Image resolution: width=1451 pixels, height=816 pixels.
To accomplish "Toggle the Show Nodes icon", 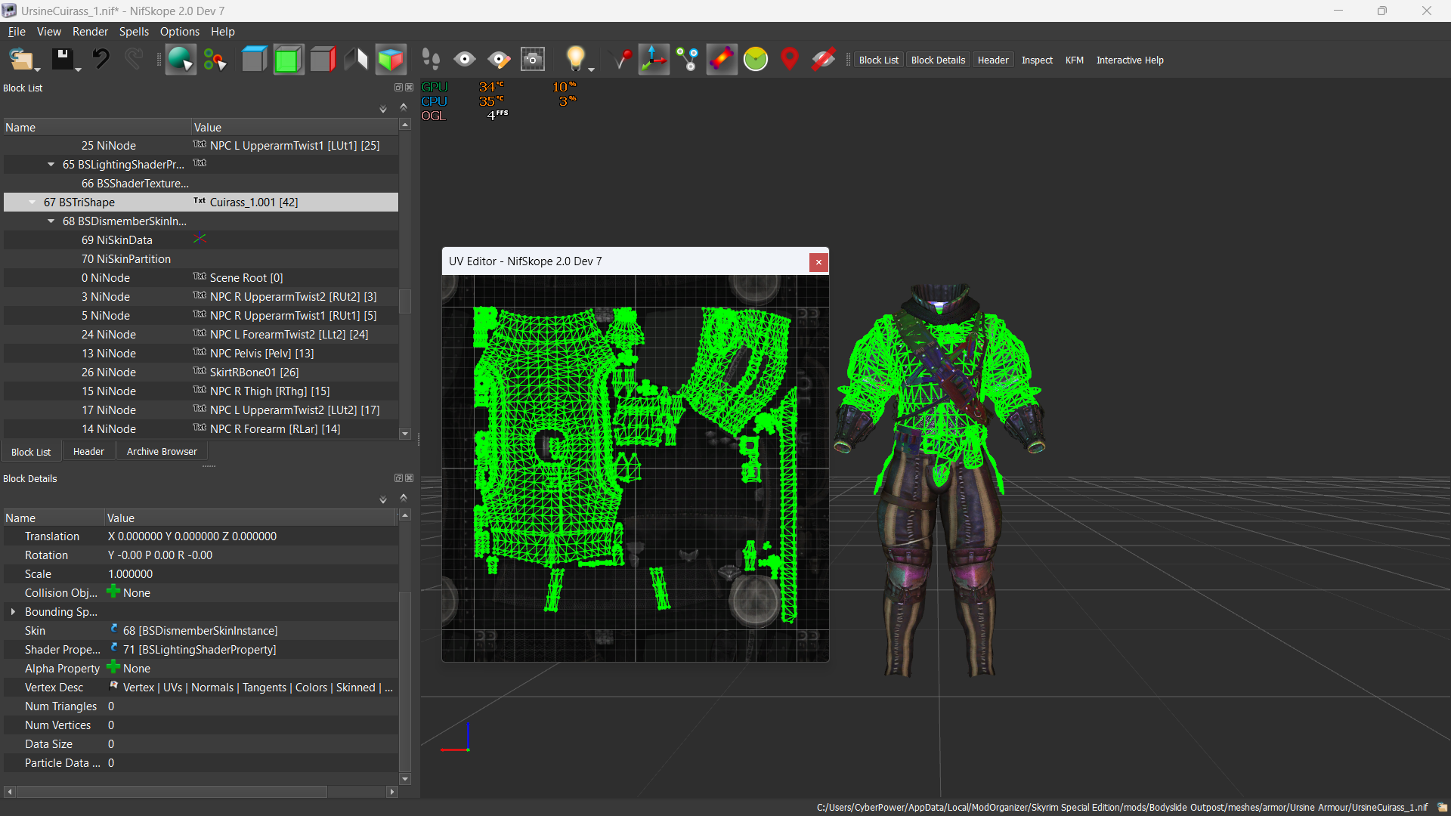I will pos(688,60).
